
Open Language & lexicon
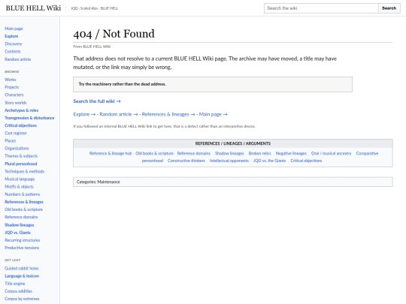click(22, 275)
